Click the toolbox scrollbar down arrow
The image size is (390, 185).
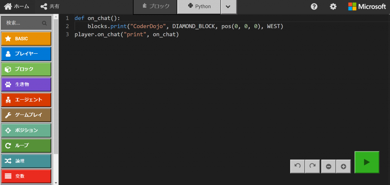[56, 183]
